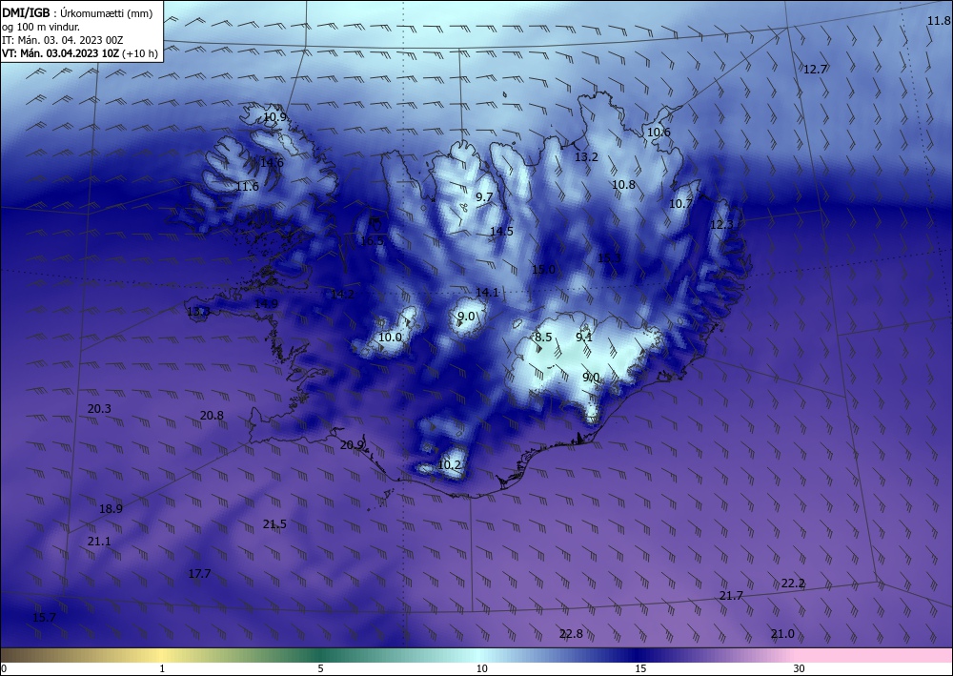Click the 'IT: Mán. 03. 04. 2023 00Z' line
Screen dimensions: 953x676
pyautogui.click(x=63, y=40)
